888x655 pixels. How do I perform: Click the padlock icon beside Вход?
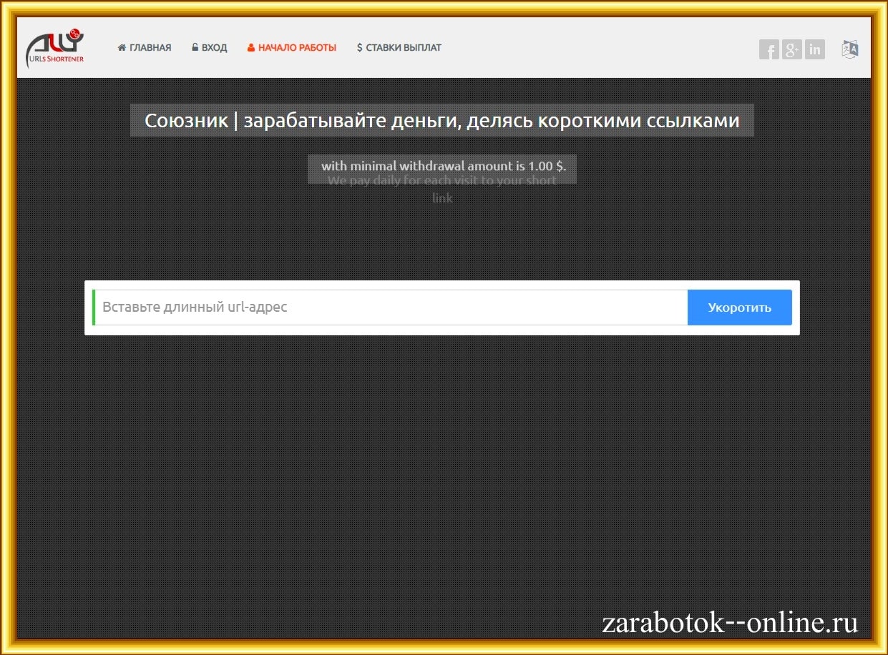pyautogui.click(x=195, y=48)
